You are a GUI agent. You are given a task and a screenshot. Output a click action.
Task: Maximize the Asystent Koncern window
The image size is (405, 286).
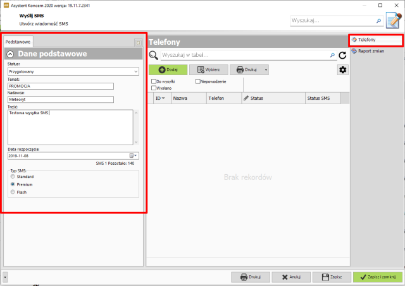tap(380, 5)
